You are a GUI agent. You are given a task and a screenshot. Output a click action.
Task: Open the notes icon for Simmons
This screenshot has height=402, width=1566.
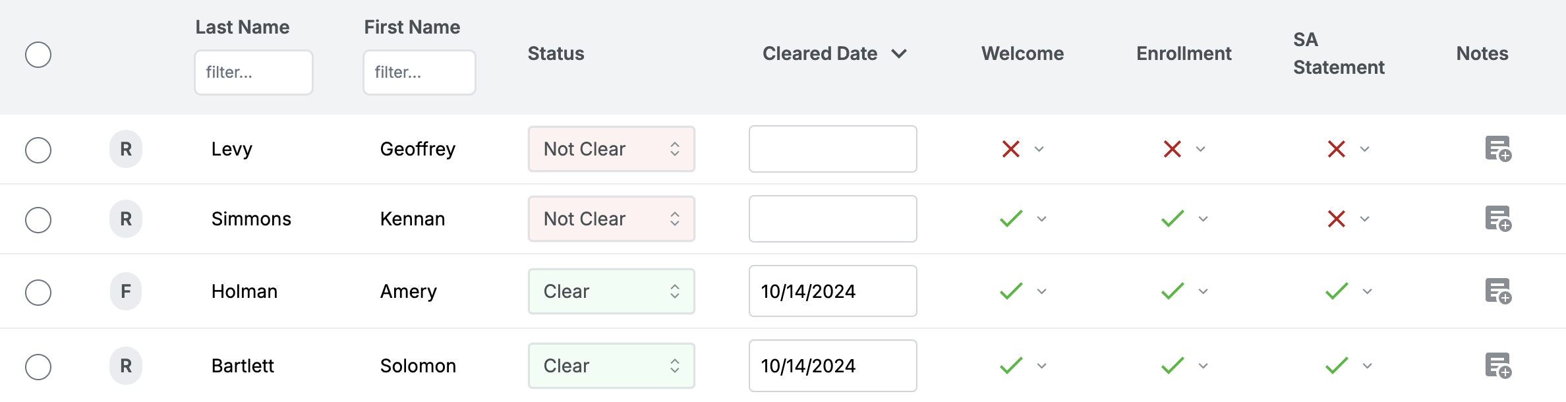tap(1497, 219)
